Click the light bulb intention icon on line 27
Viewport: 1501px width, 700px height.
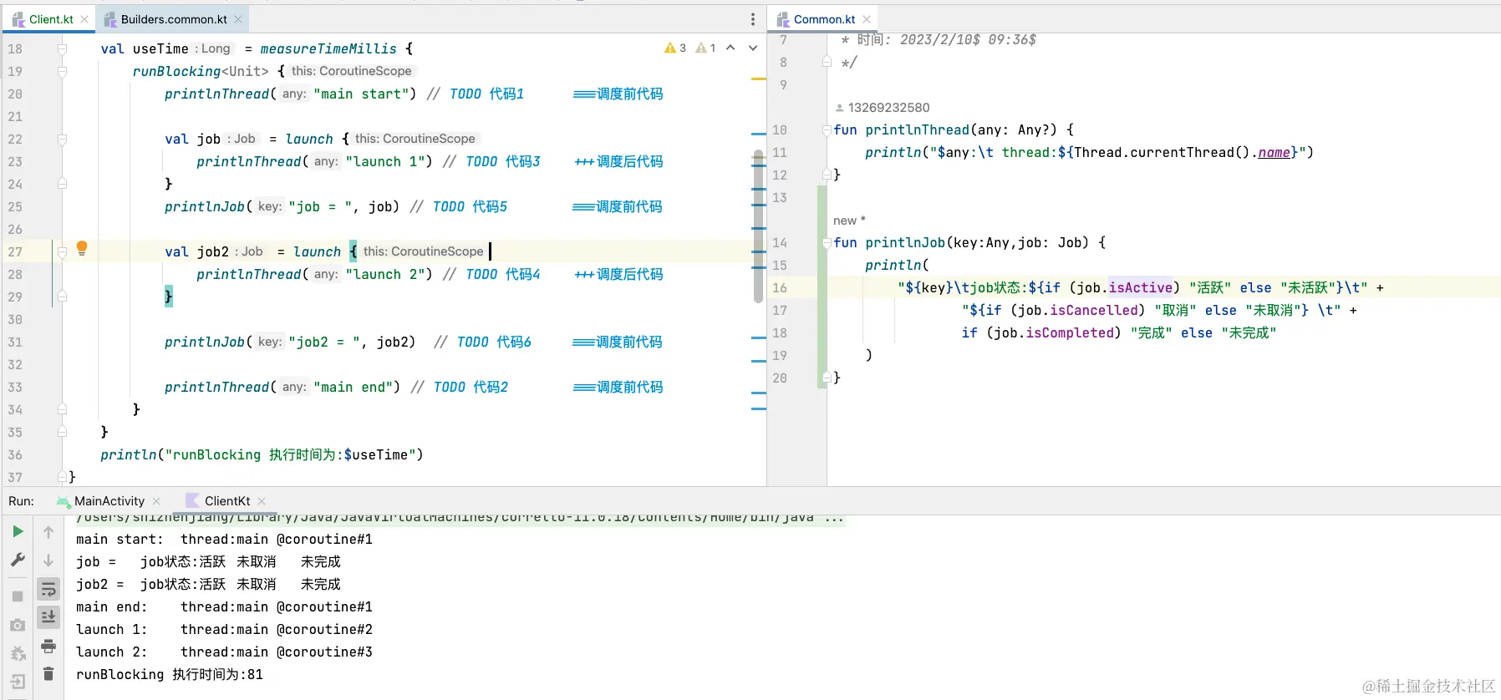[82, 248]
